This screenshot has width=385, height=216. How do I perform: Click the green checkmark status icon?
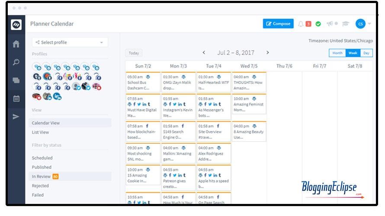318,24
